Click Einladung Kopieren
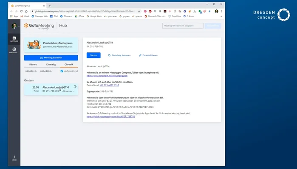 point(119,55)
